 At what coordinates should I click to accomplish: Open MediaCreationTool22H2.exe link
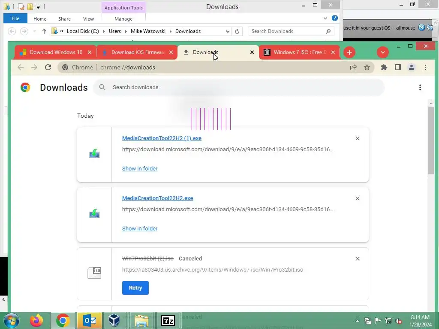pyautogui.click(x=158, y=198)
